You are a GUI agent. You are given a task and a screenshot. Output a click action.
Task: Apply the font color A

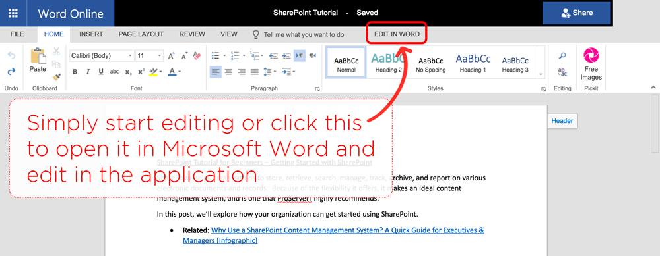[172, 72]
